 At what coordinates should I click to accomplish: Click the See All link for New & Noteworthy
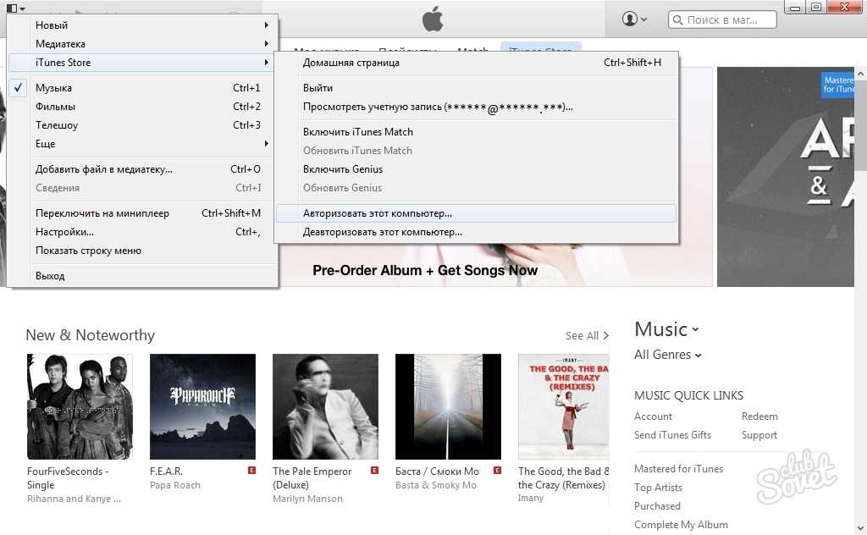tap(586, 336)
